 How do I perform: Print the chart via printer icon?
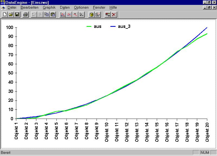(25, 15)
